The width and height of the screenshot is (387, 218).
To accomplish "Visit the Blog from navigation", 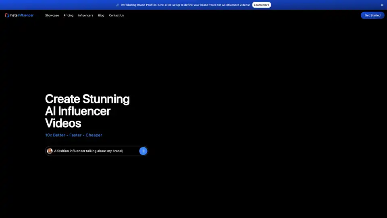I will coord(101,15).
